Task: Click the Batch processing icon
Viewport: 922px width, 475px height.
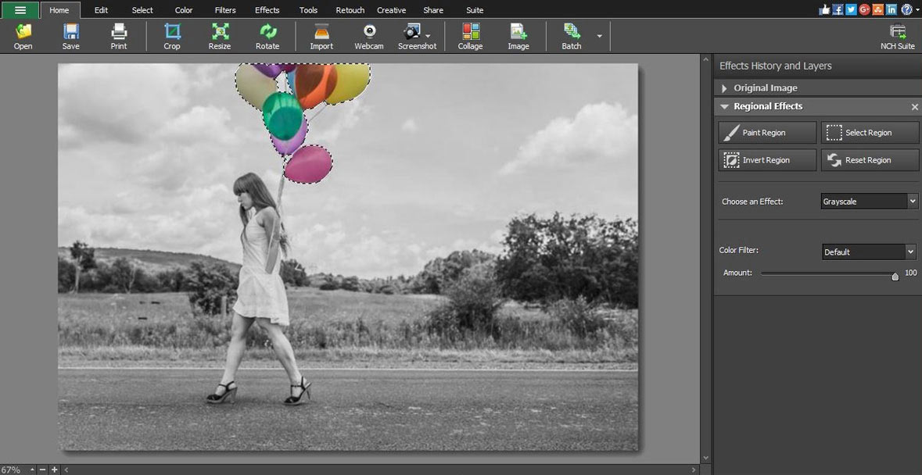Action: tap(572, 32)
